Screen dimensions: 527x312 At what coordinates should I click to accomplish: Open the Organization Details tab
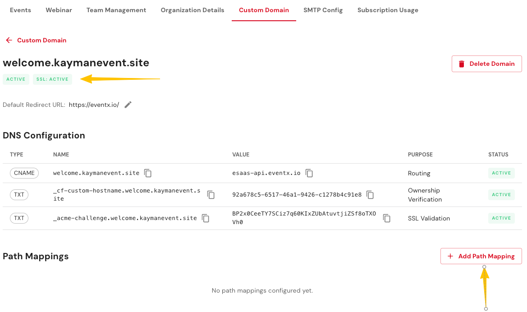[192, 10]
